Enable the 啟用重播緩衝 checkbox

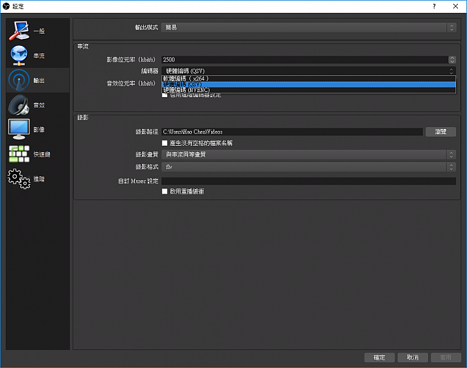click(x=165, y=191)
